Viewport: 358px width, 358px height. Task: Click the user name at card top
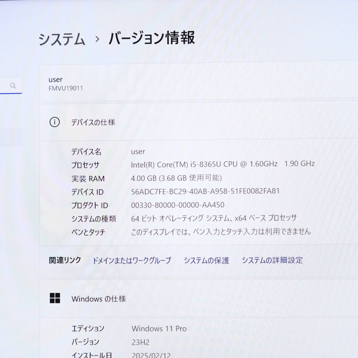click(x=55, y=80)
